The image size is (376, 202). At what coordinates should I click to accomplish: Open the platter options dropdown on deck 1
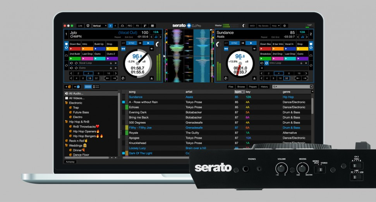point(151,49)
